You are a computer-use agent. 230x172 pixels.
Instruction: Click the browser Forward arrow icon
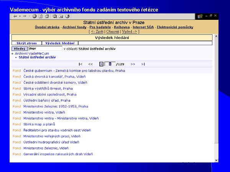[25, 16]
